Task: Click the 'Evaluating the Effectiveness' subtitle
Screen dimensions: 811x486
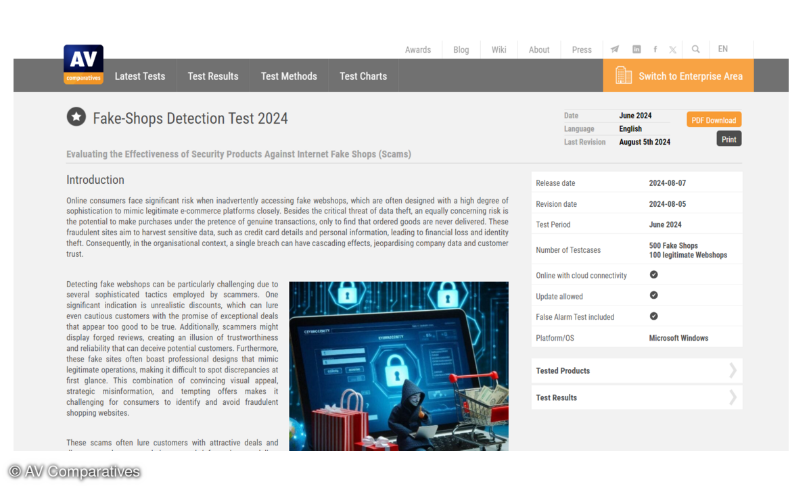Action: click(x=239, y=154)
